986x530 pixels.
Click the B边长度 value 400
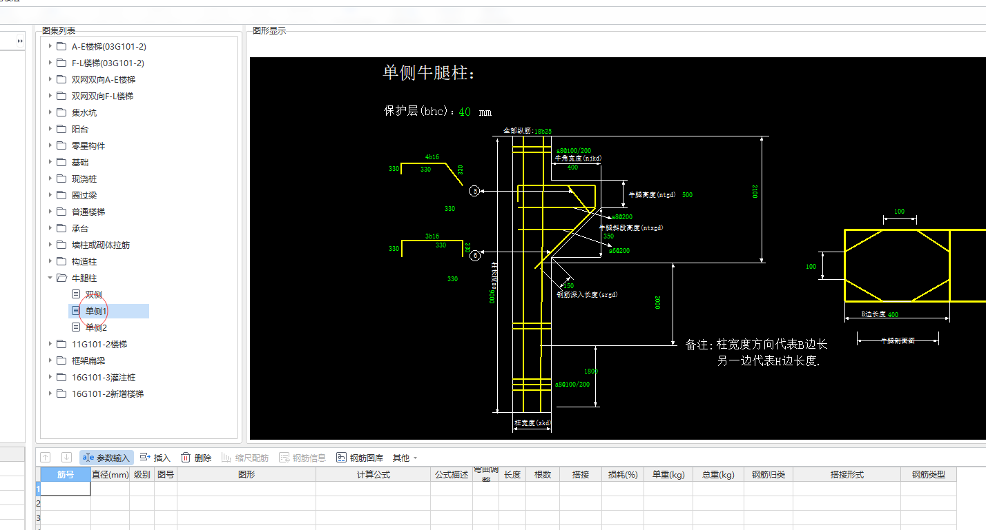tap(893, 314)
